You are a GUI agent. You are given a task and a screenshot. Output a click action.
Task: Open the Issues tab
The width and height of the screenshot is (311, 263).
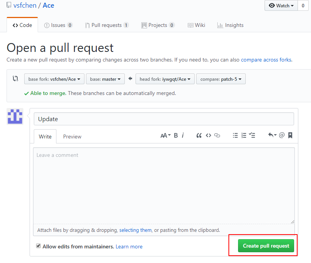tap(58, 25)
